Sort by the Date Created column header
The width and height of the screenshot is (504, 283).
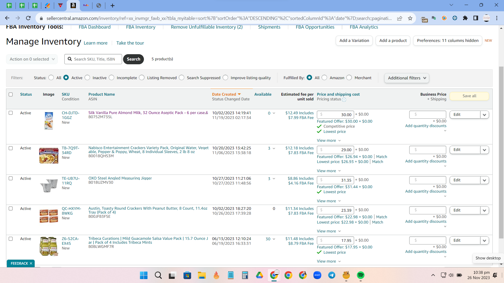pyautogui.click(x=226, y=94)
